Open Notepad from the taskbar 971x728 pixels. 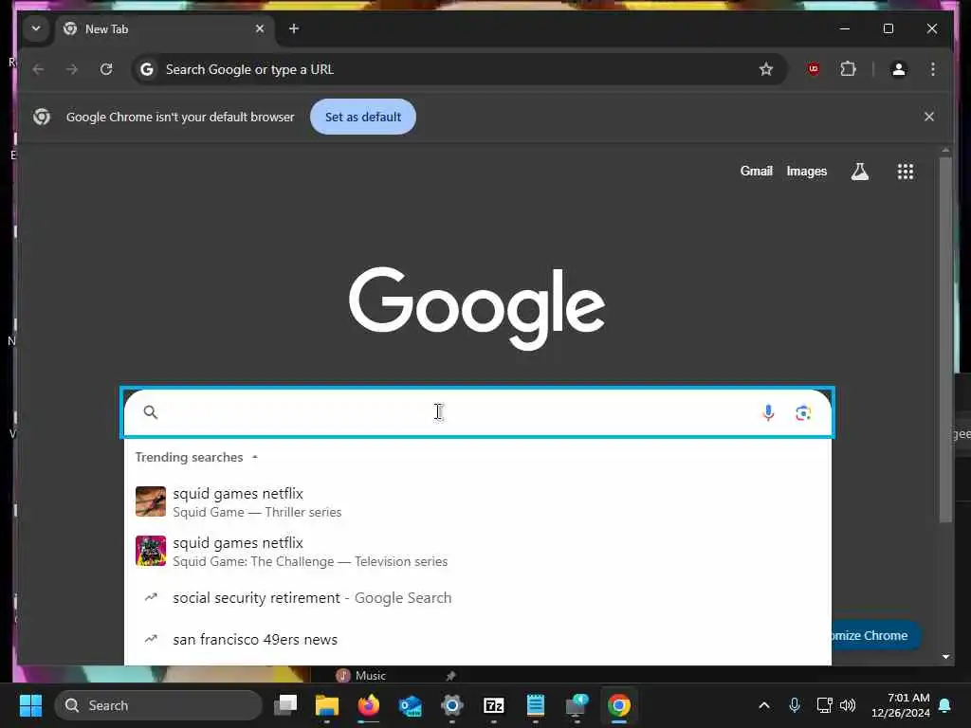(x=535, y=705)
